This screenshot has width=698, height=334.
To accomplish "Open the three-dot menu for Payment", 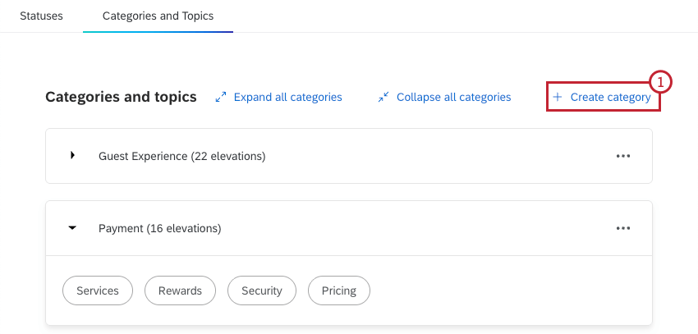I will tap(623, 228).
